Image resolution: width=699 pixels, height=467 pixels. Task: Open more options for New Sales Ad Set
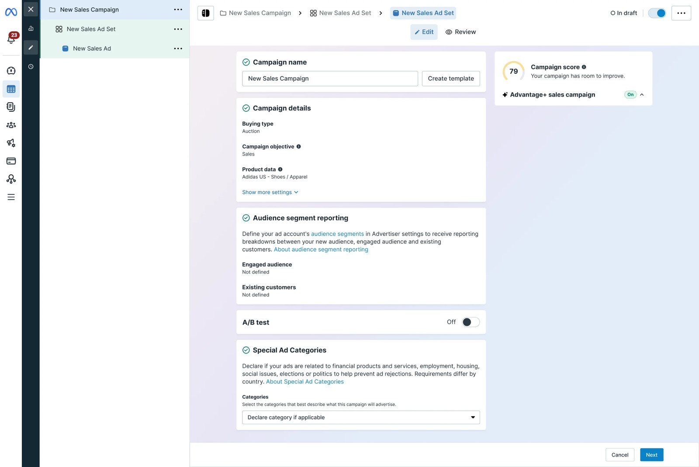coord(178,29)
